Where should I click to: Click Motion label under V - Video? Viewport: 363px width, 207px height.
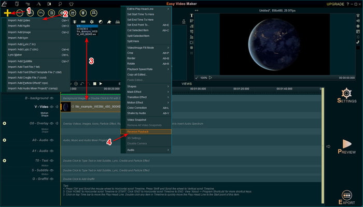45,113
